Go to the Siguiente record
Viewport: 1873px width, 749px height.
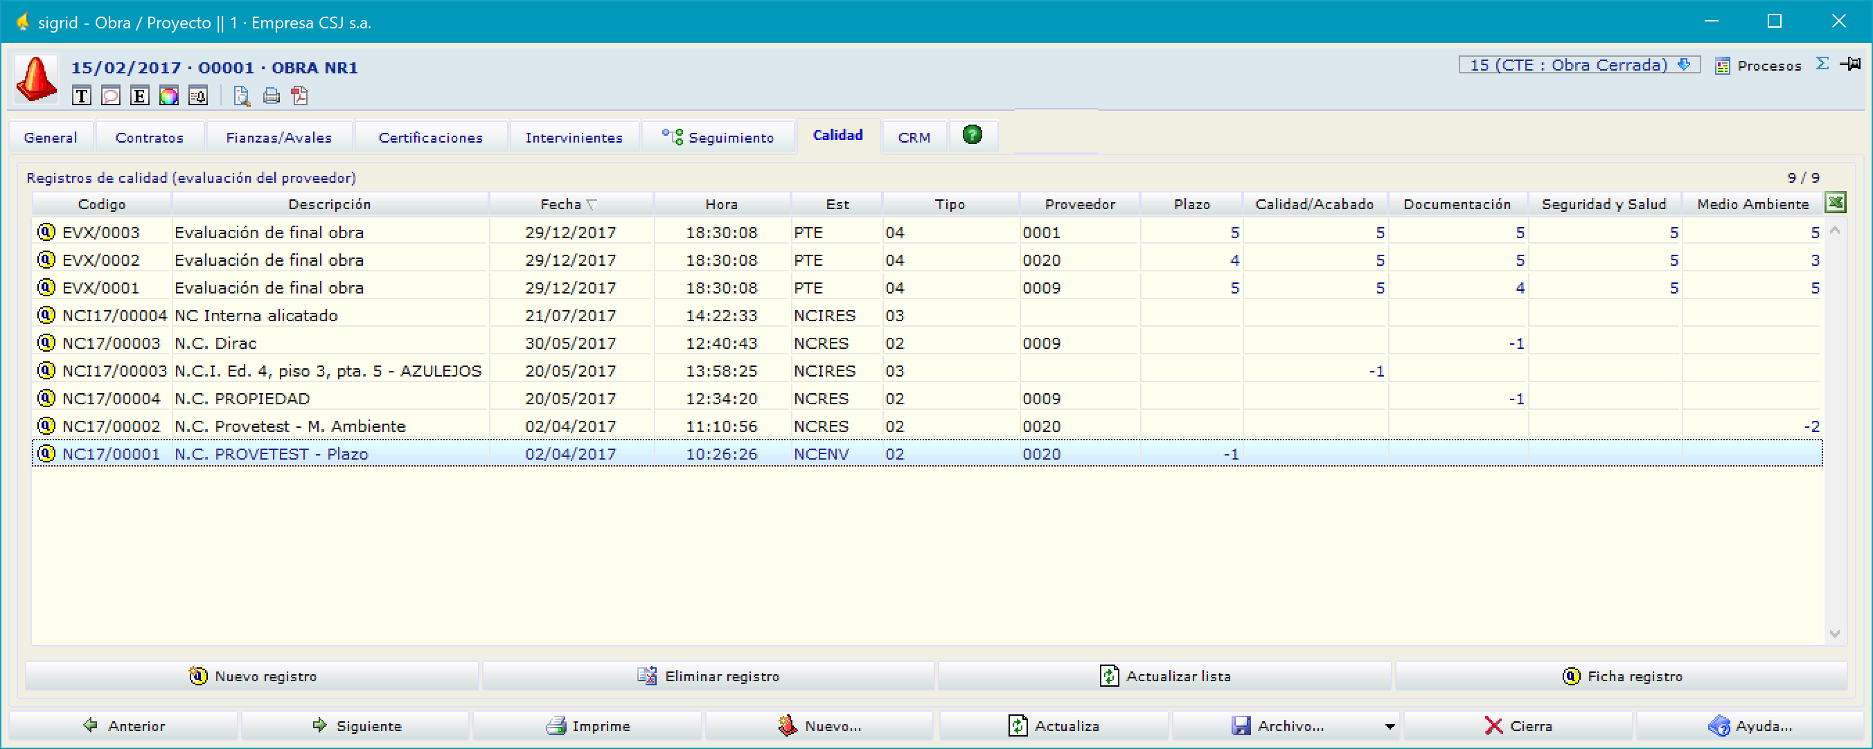pos(356,725)
